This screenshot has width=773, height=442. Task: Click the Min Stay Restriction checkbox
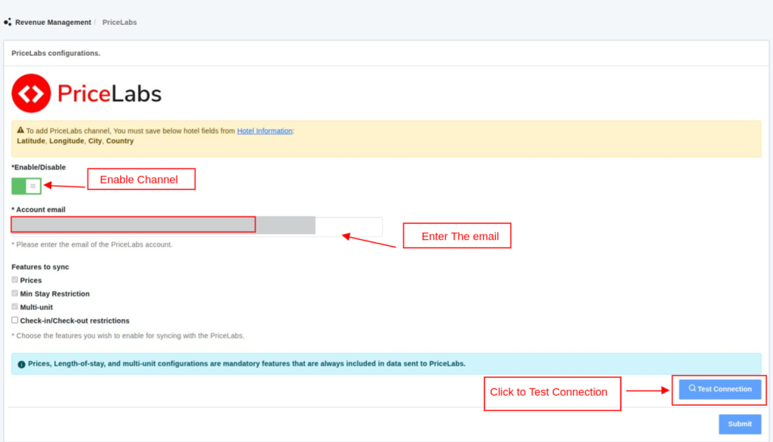[x=15, y=293]
